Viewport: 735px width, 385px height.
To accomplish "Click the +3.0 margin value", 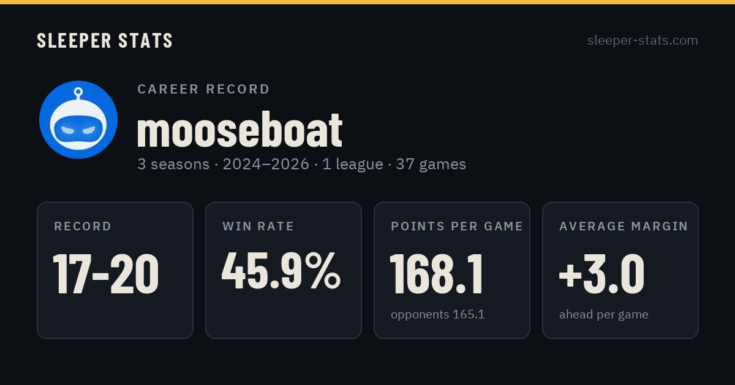I will (x=601, y=273).
